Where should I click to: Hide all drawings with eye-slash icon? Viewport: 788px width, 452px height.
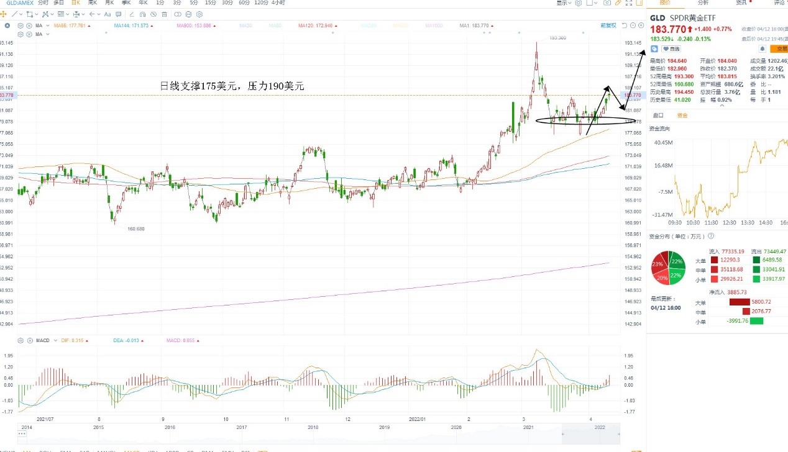153,14
